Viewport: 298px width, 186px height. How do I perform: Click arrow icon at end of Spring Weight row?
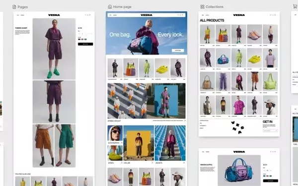pos(184,121)
